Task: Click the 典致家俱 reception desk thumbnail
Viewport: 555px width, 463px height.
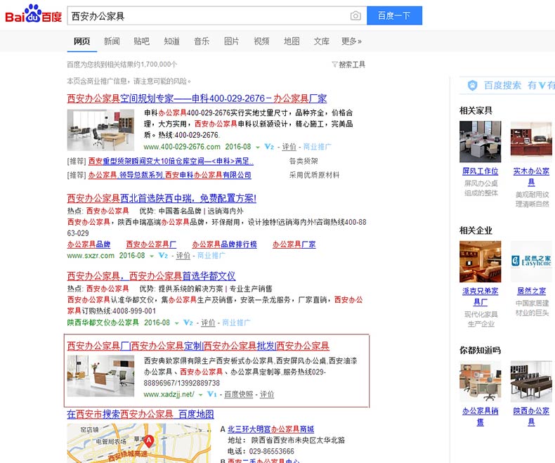Action: [x=101, y=376]
